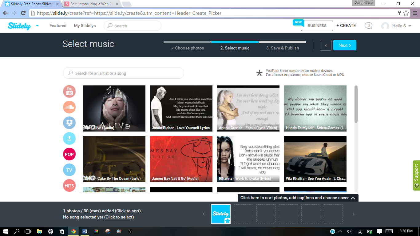Open the POP music category
420x236 pixels.
pyautogui.click(x=69, y=154)
